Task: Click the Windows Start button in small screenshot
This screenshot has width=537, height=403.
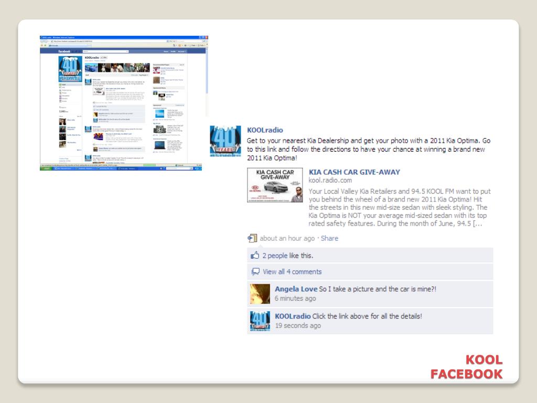Action: point(47,168)
